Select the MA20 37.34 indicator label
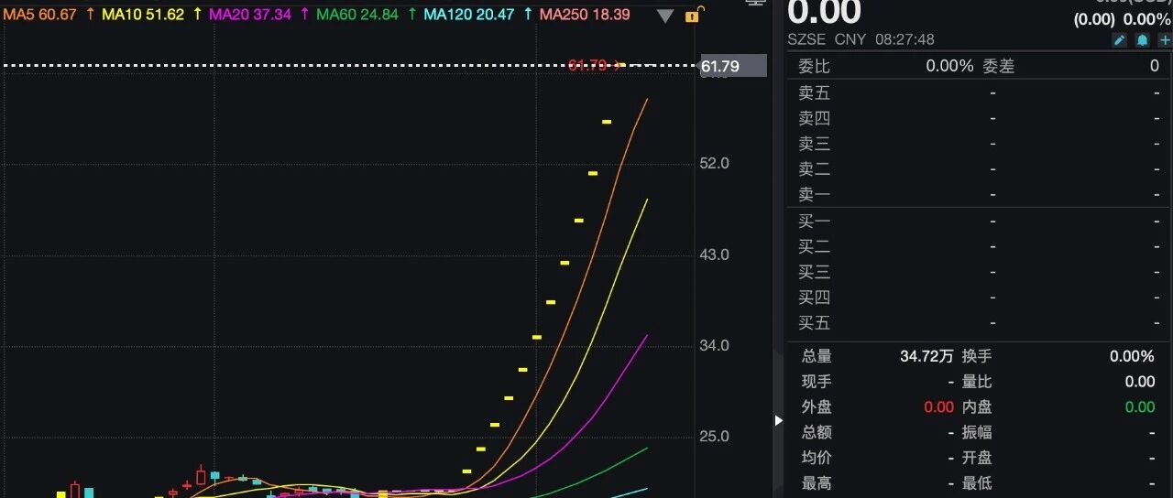Viewport: 1173px width, 498px height. 250,15
